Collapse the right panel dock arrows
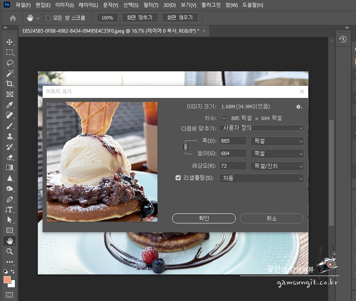 point(347,28)
